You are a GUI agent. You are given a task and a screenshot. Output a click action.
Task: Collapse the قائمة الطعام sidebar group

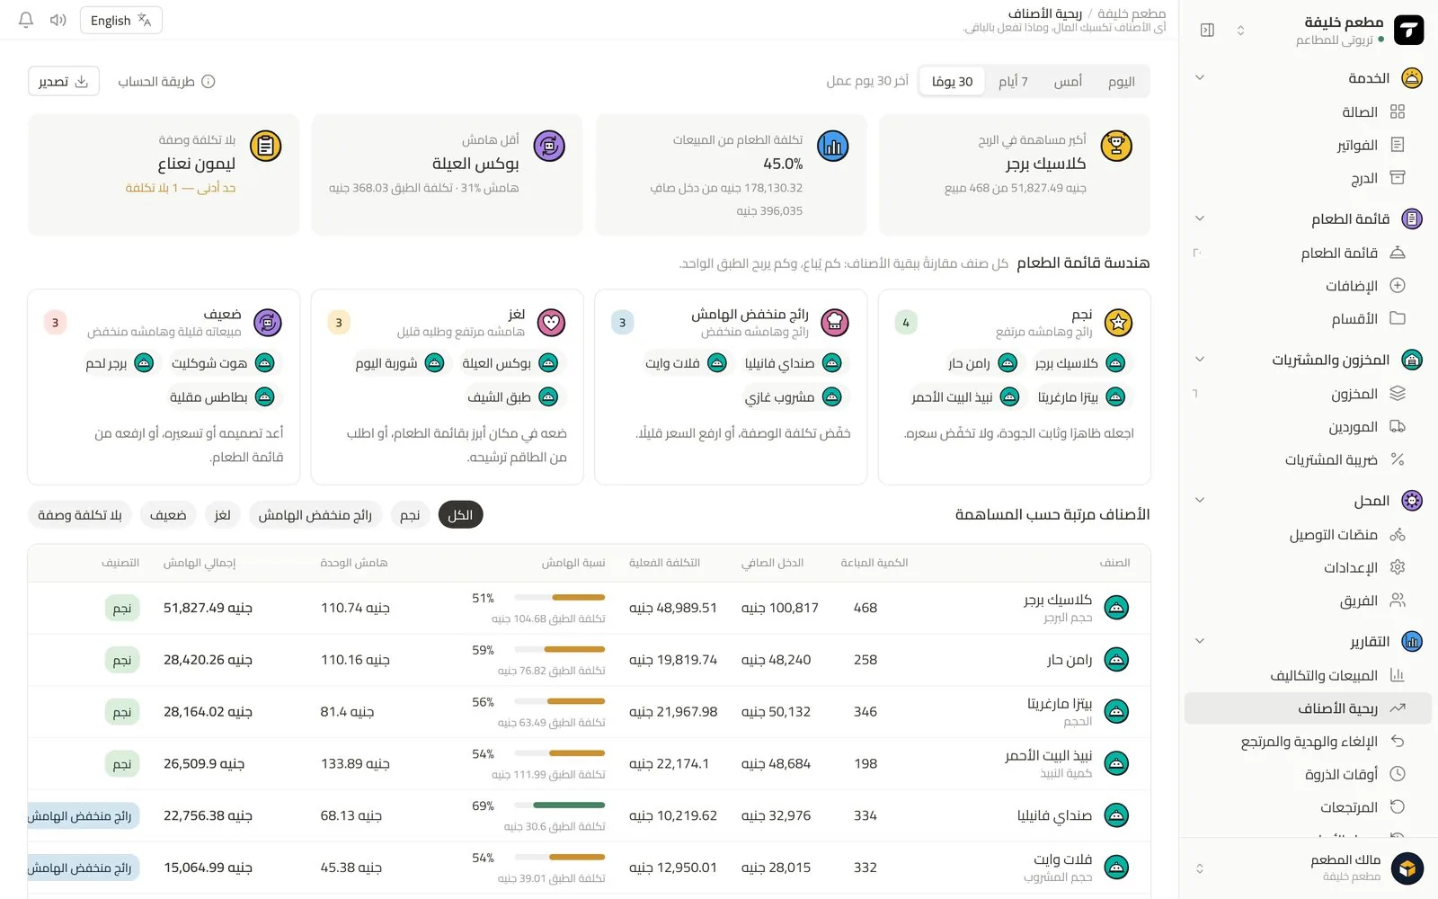pos(1199,218)
